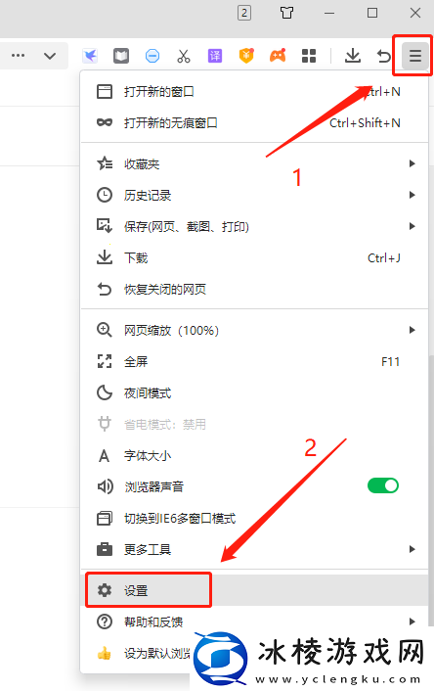Expand the 收藏夹 submenu arrow

412,163
